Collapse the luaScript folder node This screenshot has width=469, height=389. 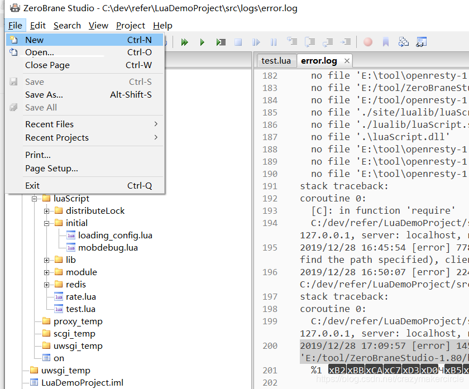[x=35, y=199]
